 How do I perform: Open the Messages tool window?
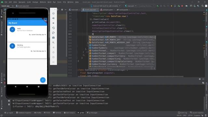pos(92,113)
